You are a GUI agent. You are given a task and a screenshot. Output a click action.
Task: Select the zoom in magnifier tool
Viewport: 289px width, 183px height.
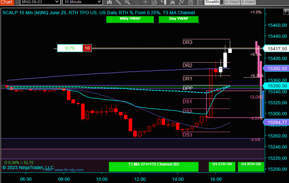point(127,2)
